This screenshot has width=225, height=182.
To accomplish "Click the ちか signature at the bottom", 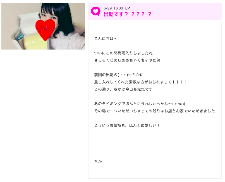I will tap(98, 161).
